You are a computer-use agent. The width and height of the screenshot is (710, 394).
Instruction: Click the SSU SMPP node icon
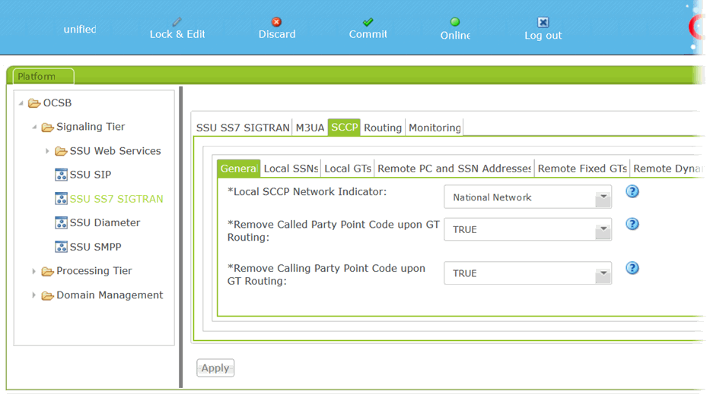[61, 247]
